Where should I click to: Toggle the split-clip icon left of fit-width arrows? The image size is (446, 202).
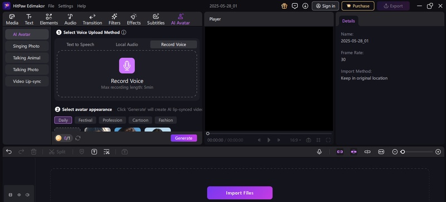point(367,152)
